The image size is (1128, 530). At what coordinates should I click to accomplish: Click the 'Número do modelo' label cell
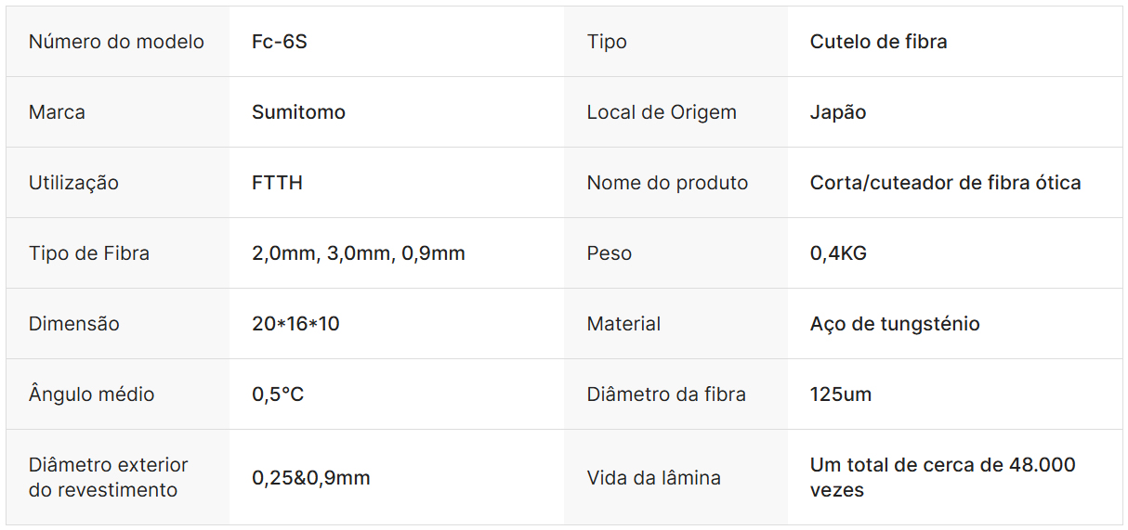tap(116, 42)
